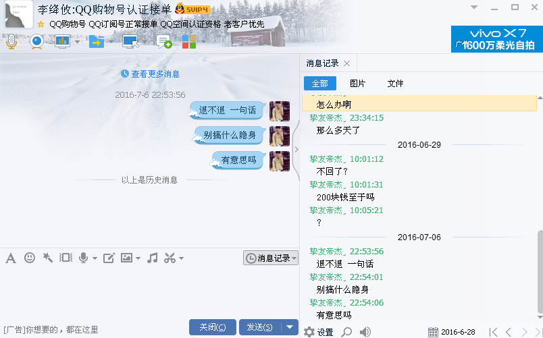Click the magic emoticon wand icon
Viewport: 543px width, 338px height.
tap(47, 258)
